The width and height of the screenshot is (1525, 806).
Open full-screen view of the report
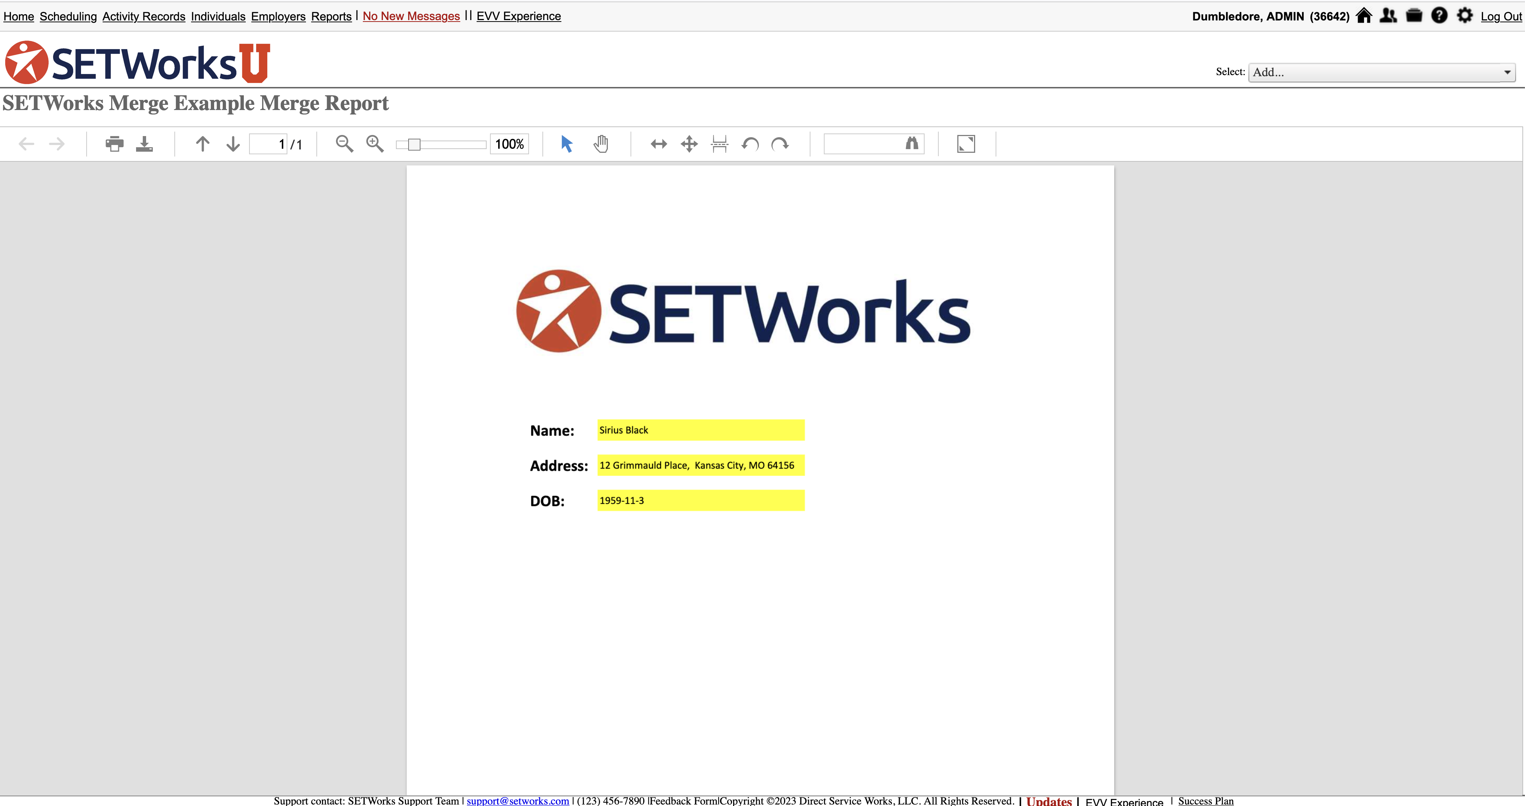click(966, 144)
